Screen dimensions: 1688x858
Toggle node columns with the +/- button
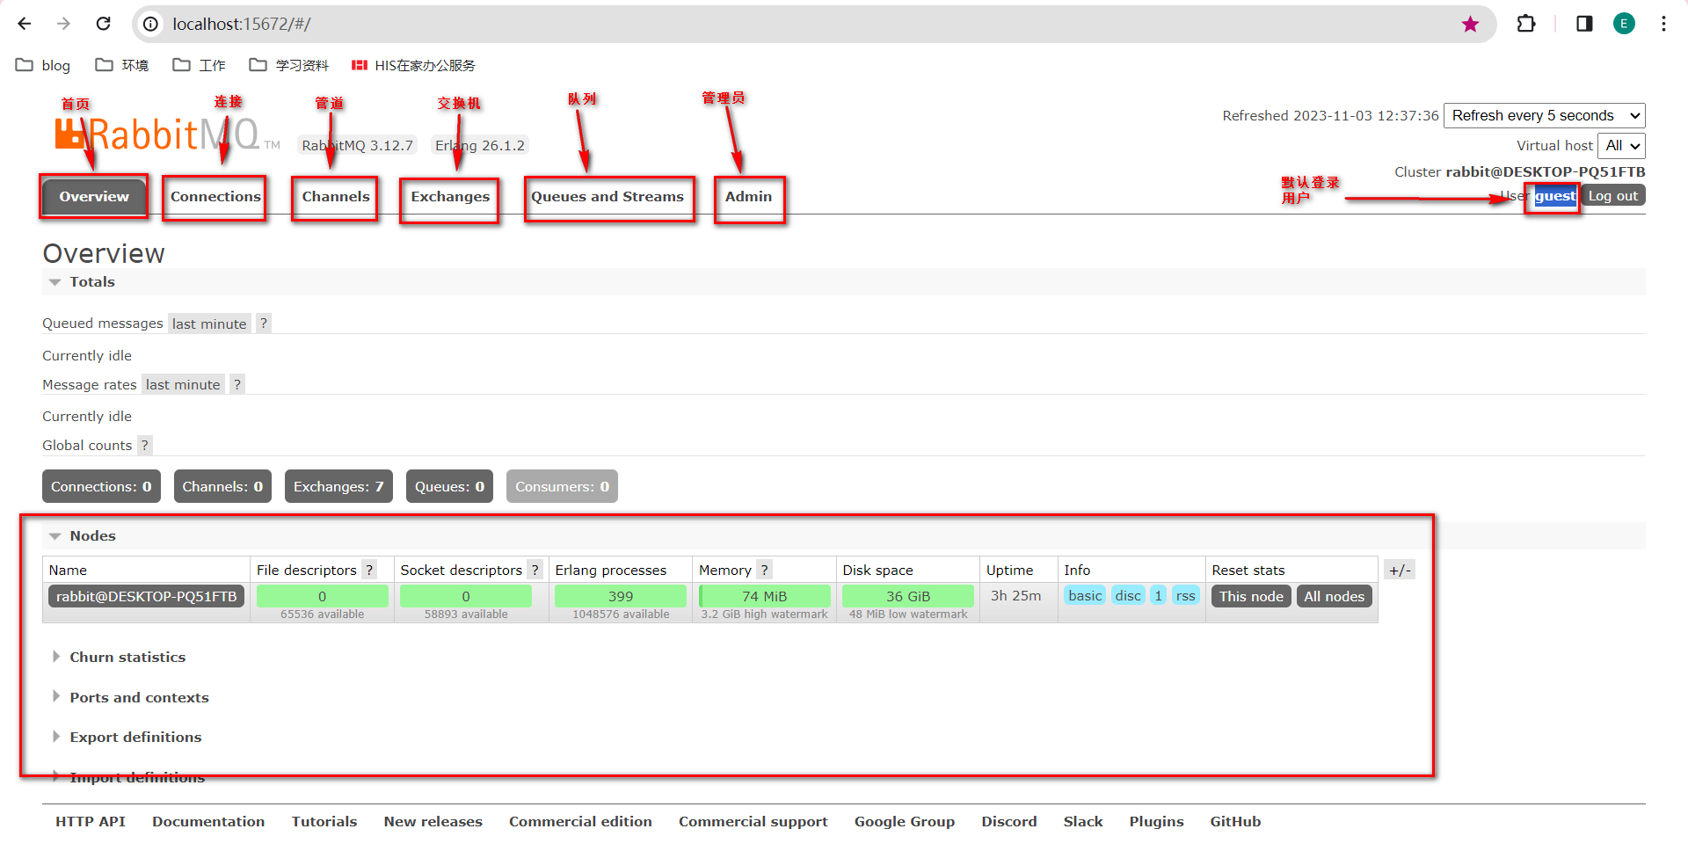[1400, 571]
